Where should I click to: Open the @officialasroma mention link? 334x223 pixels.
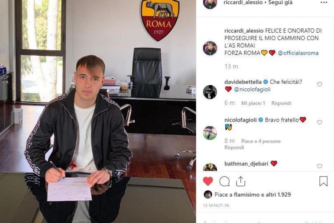click(298, 53)
